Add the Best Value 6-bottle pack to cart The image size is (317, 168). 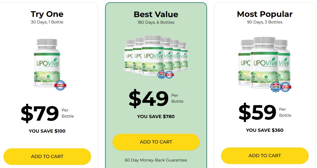coord(156,142)
